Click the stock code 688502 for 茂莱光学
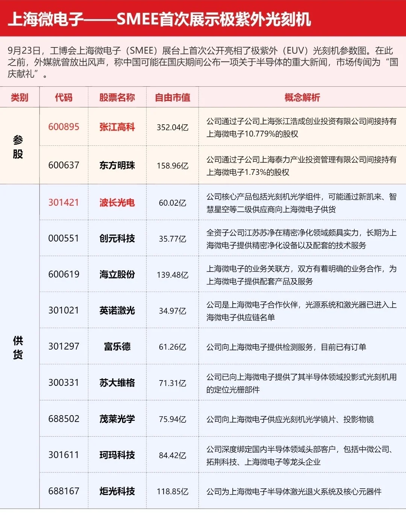This screenshot has height=515, width=406. point(62,419)
